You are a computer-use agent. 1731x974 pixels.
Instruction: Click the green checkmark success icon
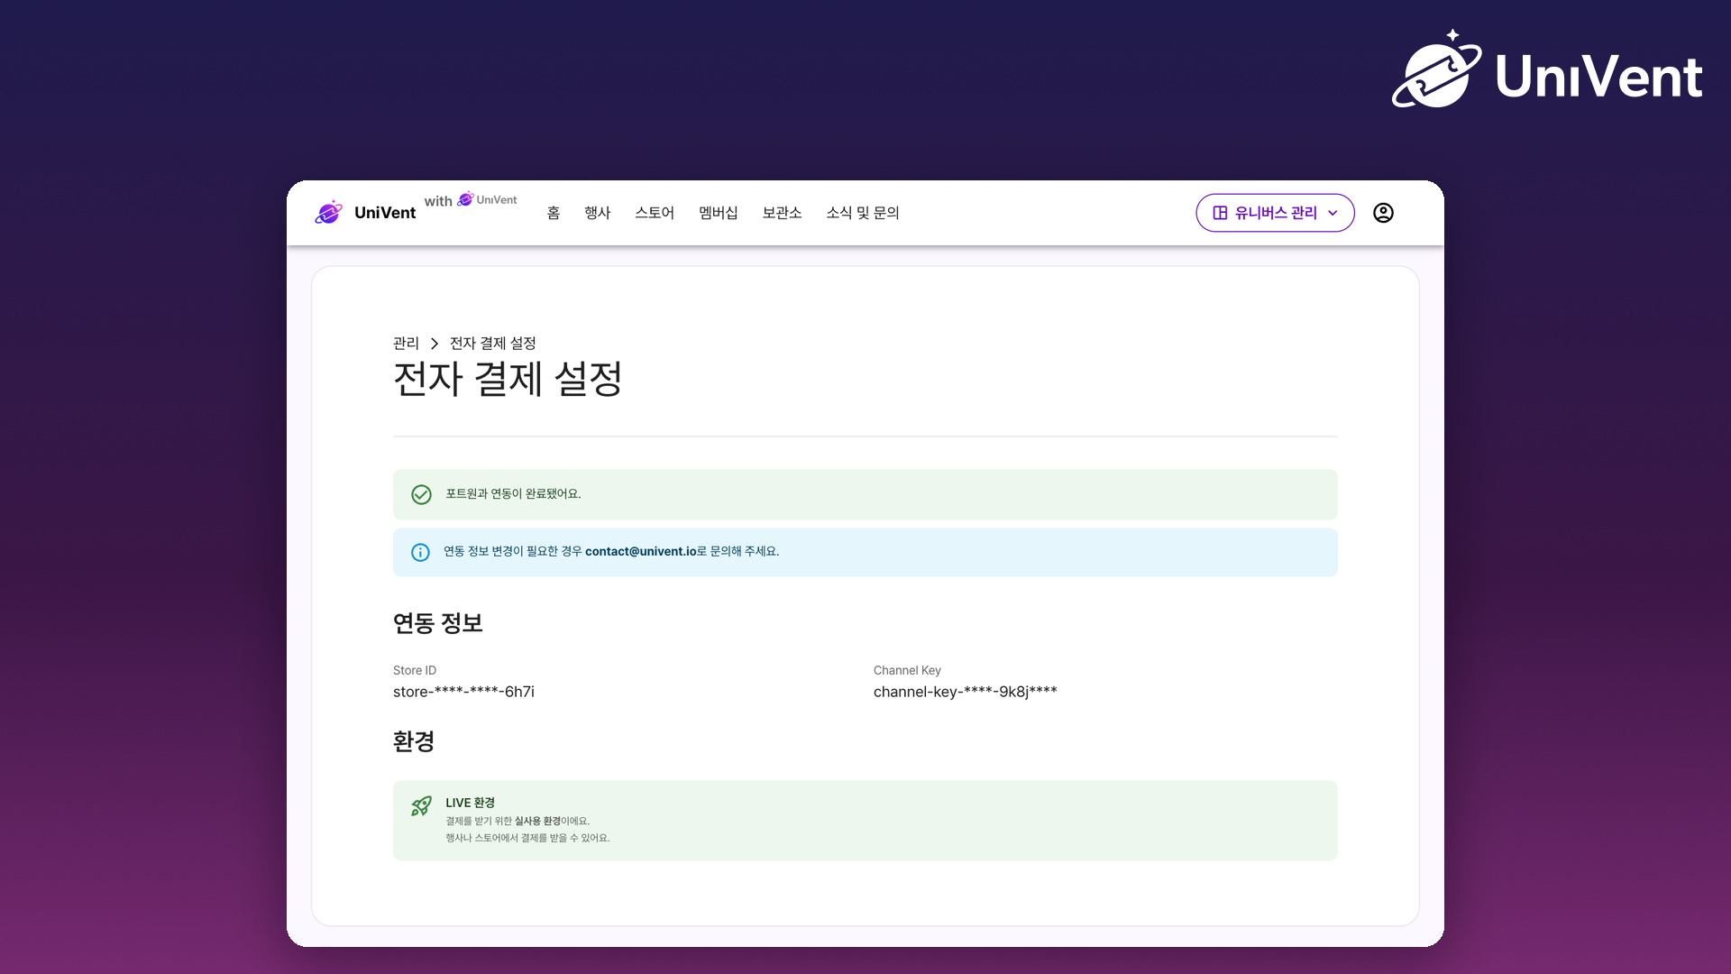click(421, 494)
